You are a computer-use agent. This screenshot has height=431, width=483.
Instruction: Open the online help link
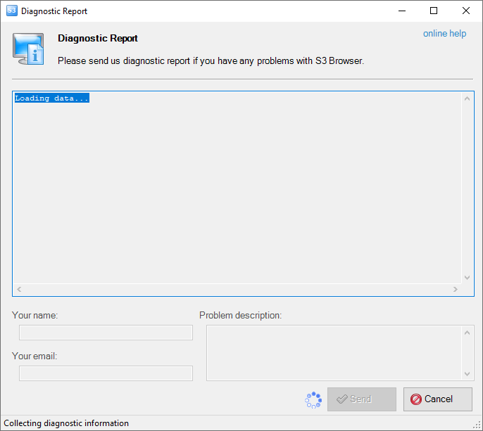(444, 33)
